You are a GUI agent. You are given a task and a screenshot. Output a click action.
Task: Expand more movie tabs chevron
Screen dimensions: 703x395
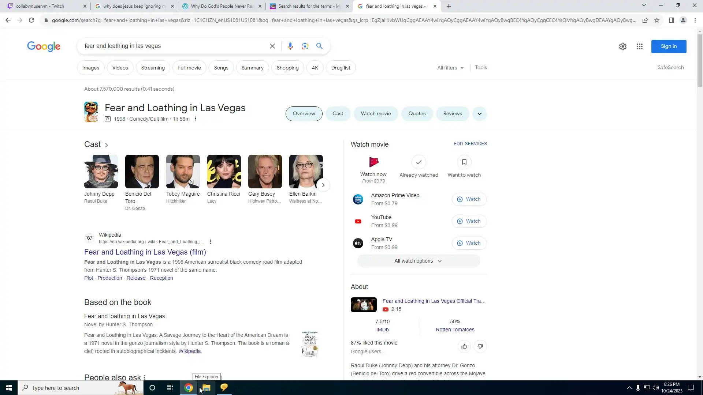(479, 114)
